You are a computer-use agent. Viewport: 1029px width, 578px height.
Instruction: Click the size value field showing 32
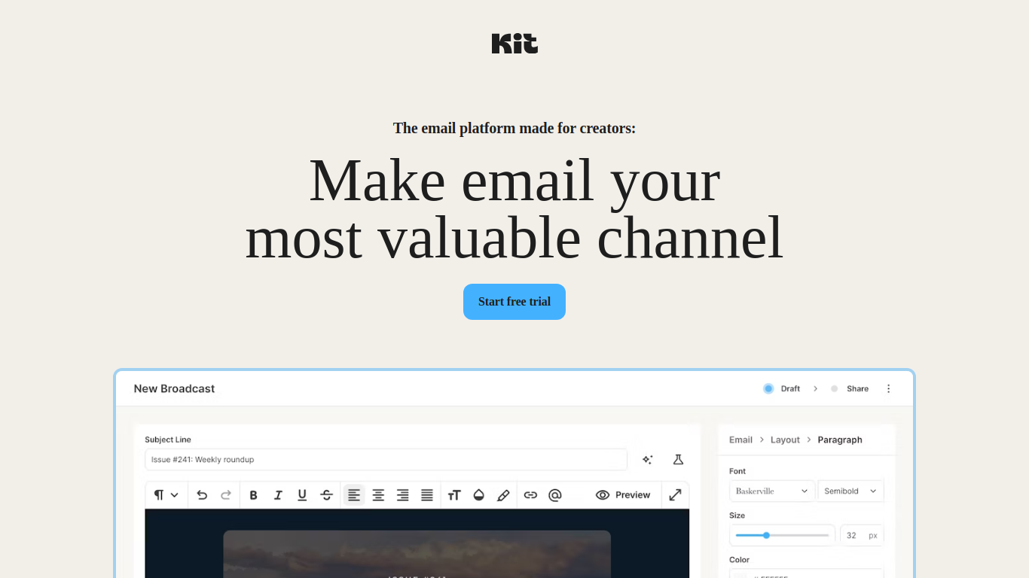862,535
